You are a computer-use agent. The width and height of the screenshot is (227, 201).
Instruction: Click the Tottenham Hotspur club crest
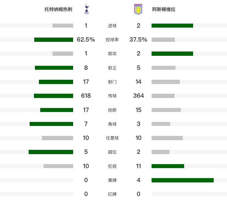click(x=86, y=9)
